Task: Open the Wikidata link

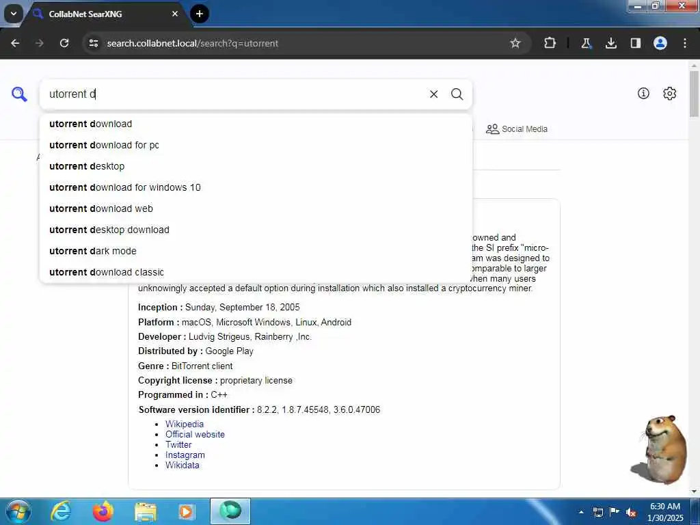Action: tap(182, 465)
